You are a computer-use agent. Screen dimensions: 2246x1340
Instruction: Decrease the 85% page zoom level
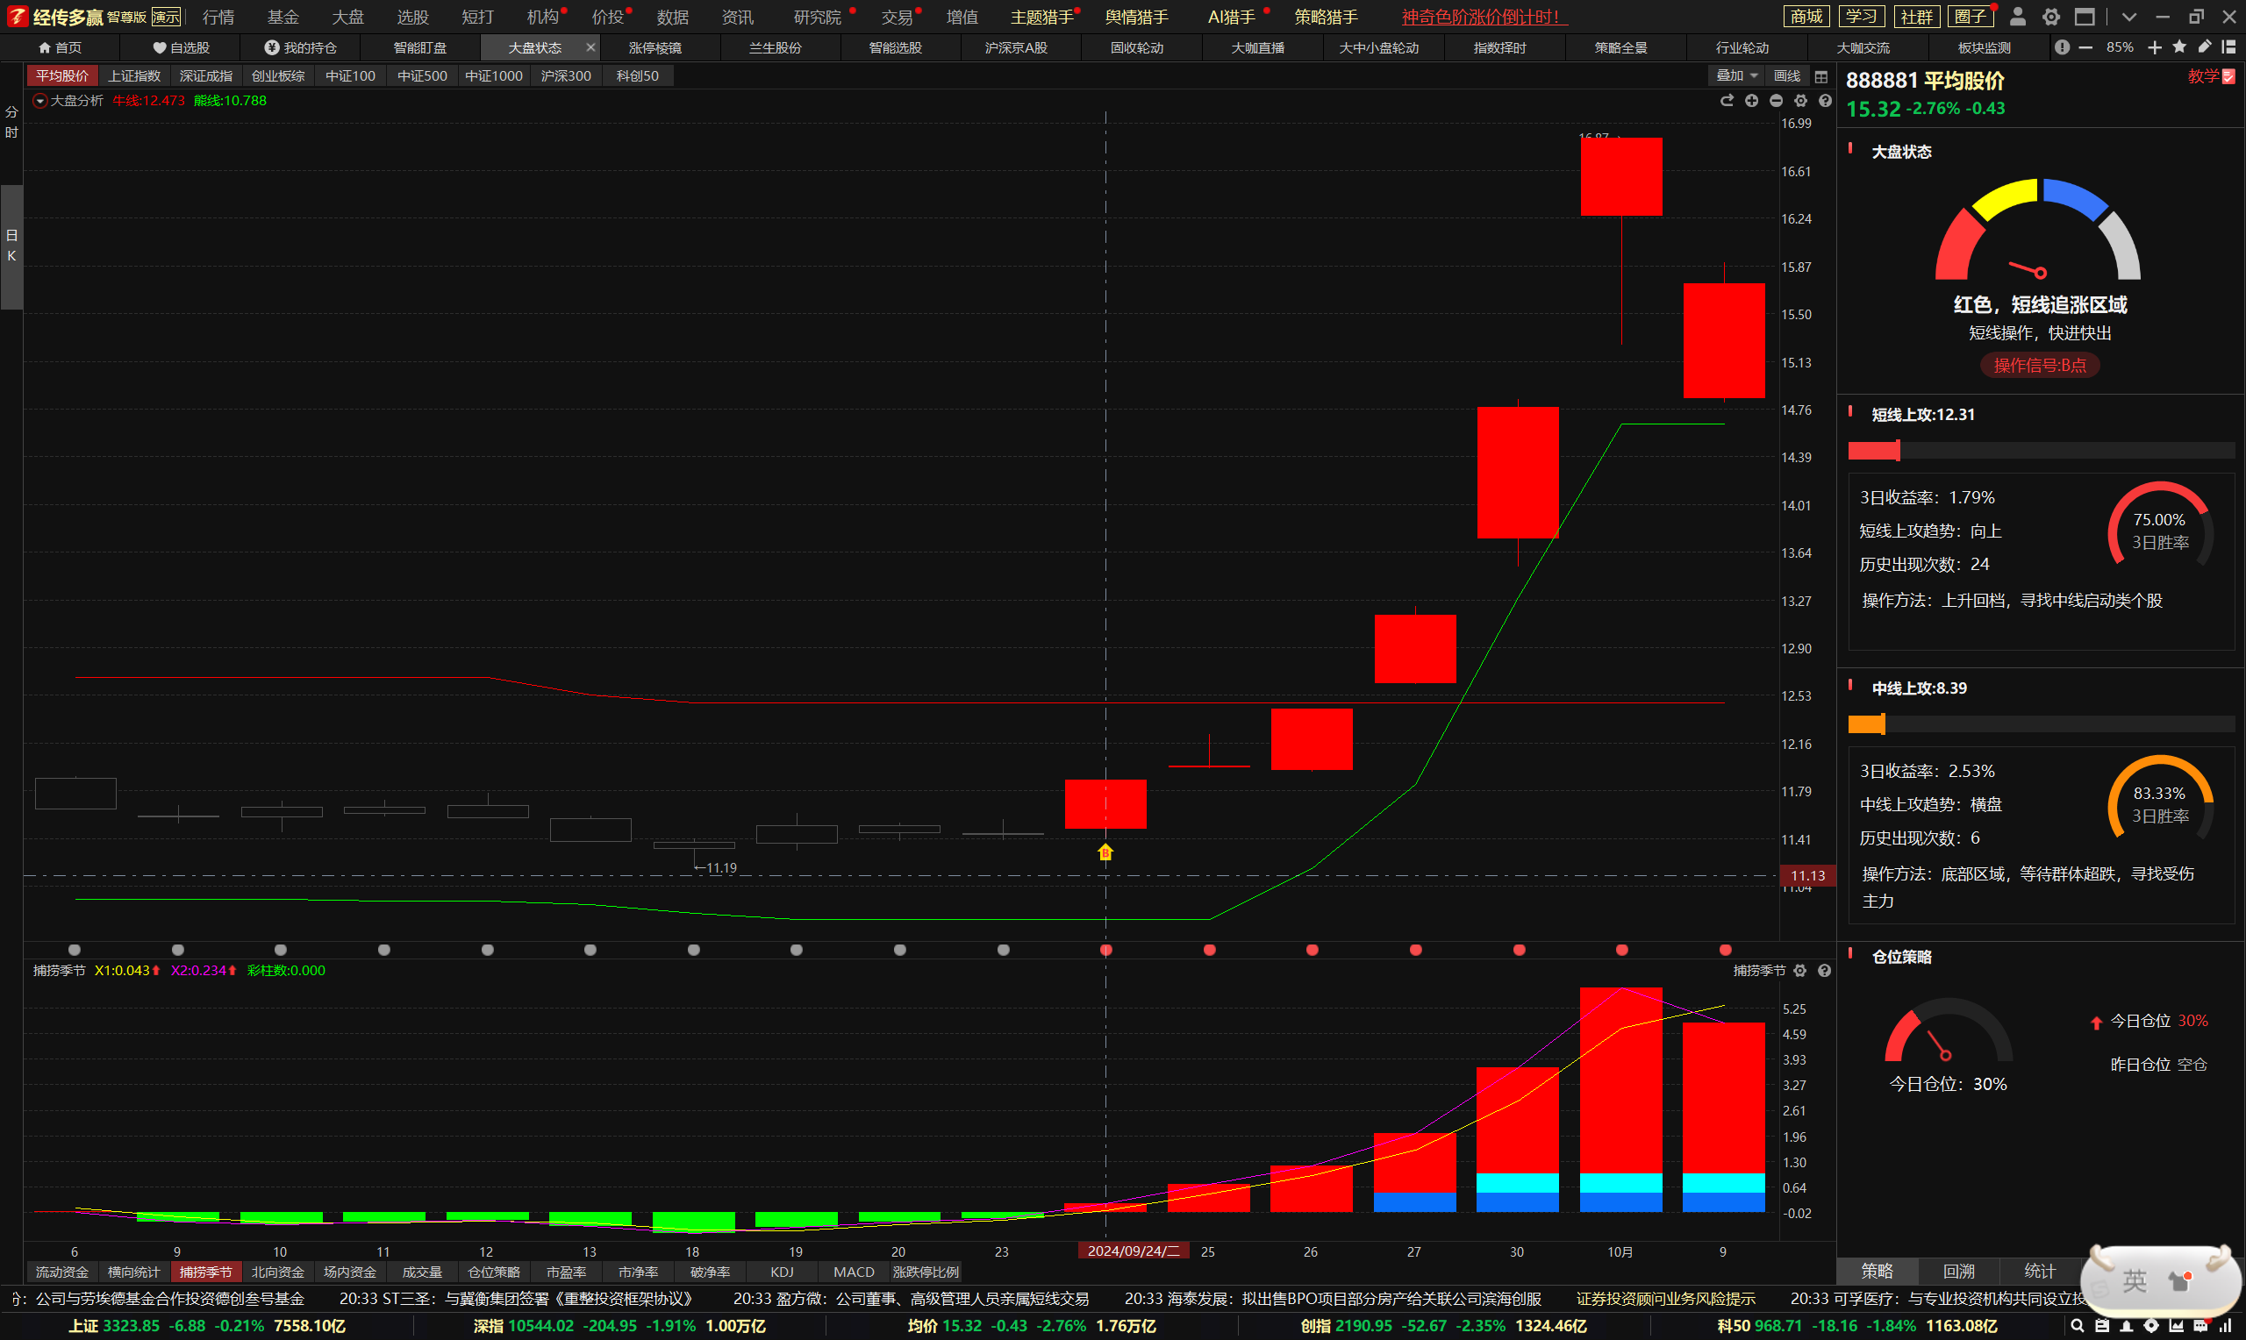pyautogui.click(x=2085, y=47)
